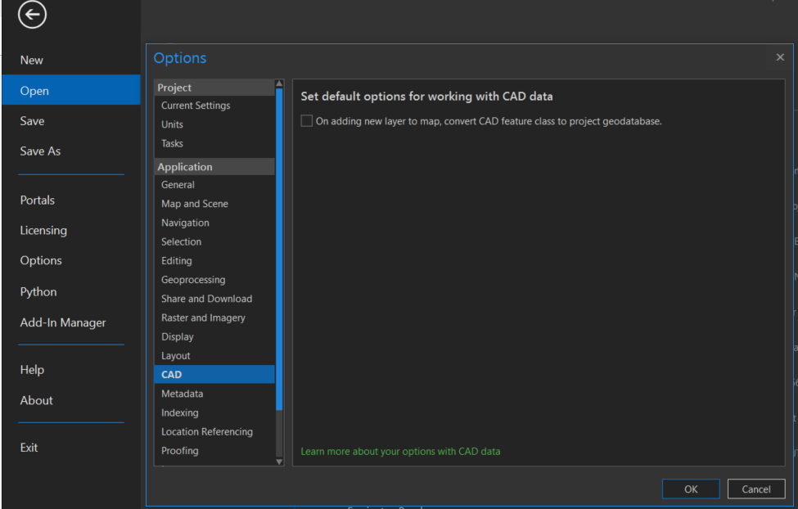Collapse the Application section header
Viewport: 798px width, 509px height.
click(185, 167)
